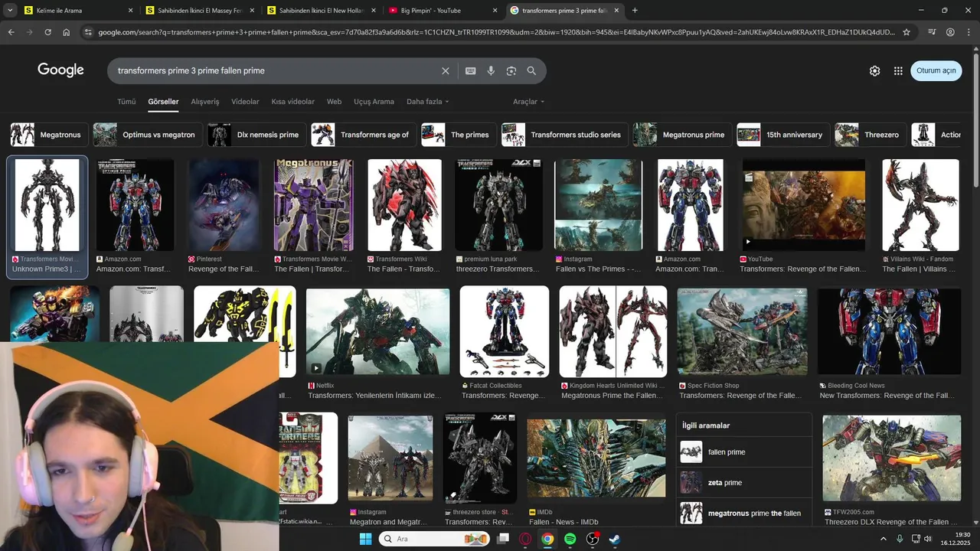Open Netflix Yenilenlerin İntikamı image result
The width and height of the screenshot is (980, 551).
(378, 331)
